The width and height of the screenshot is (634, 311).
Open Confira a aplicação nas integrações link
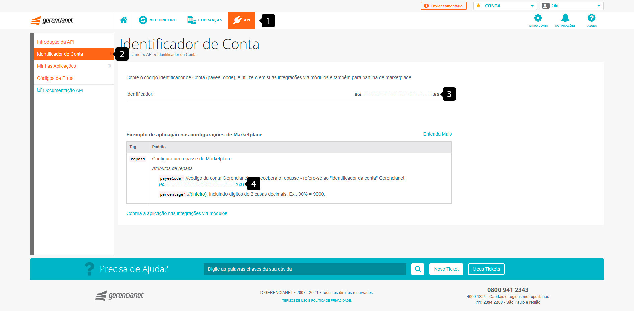177,213
